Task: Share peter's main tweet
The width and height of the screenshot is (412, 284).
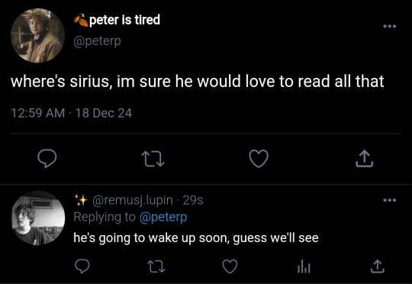Action: tap(364, 158)
